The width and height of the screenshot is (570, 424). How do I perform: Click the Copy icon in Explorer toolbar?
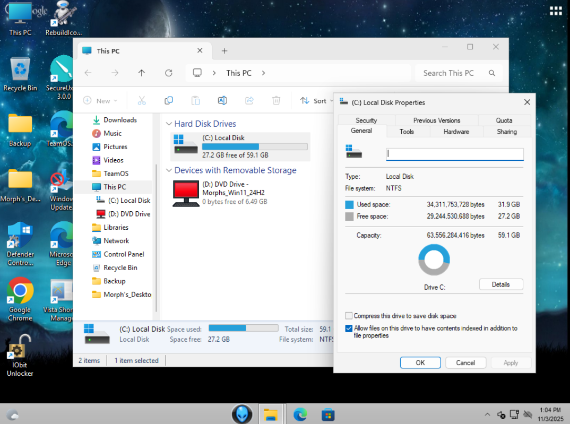pos(169,100)
